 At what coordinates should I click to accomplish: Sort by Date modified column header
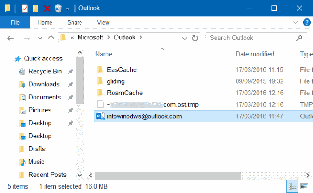pyautogui.click(x=255, y=54)
